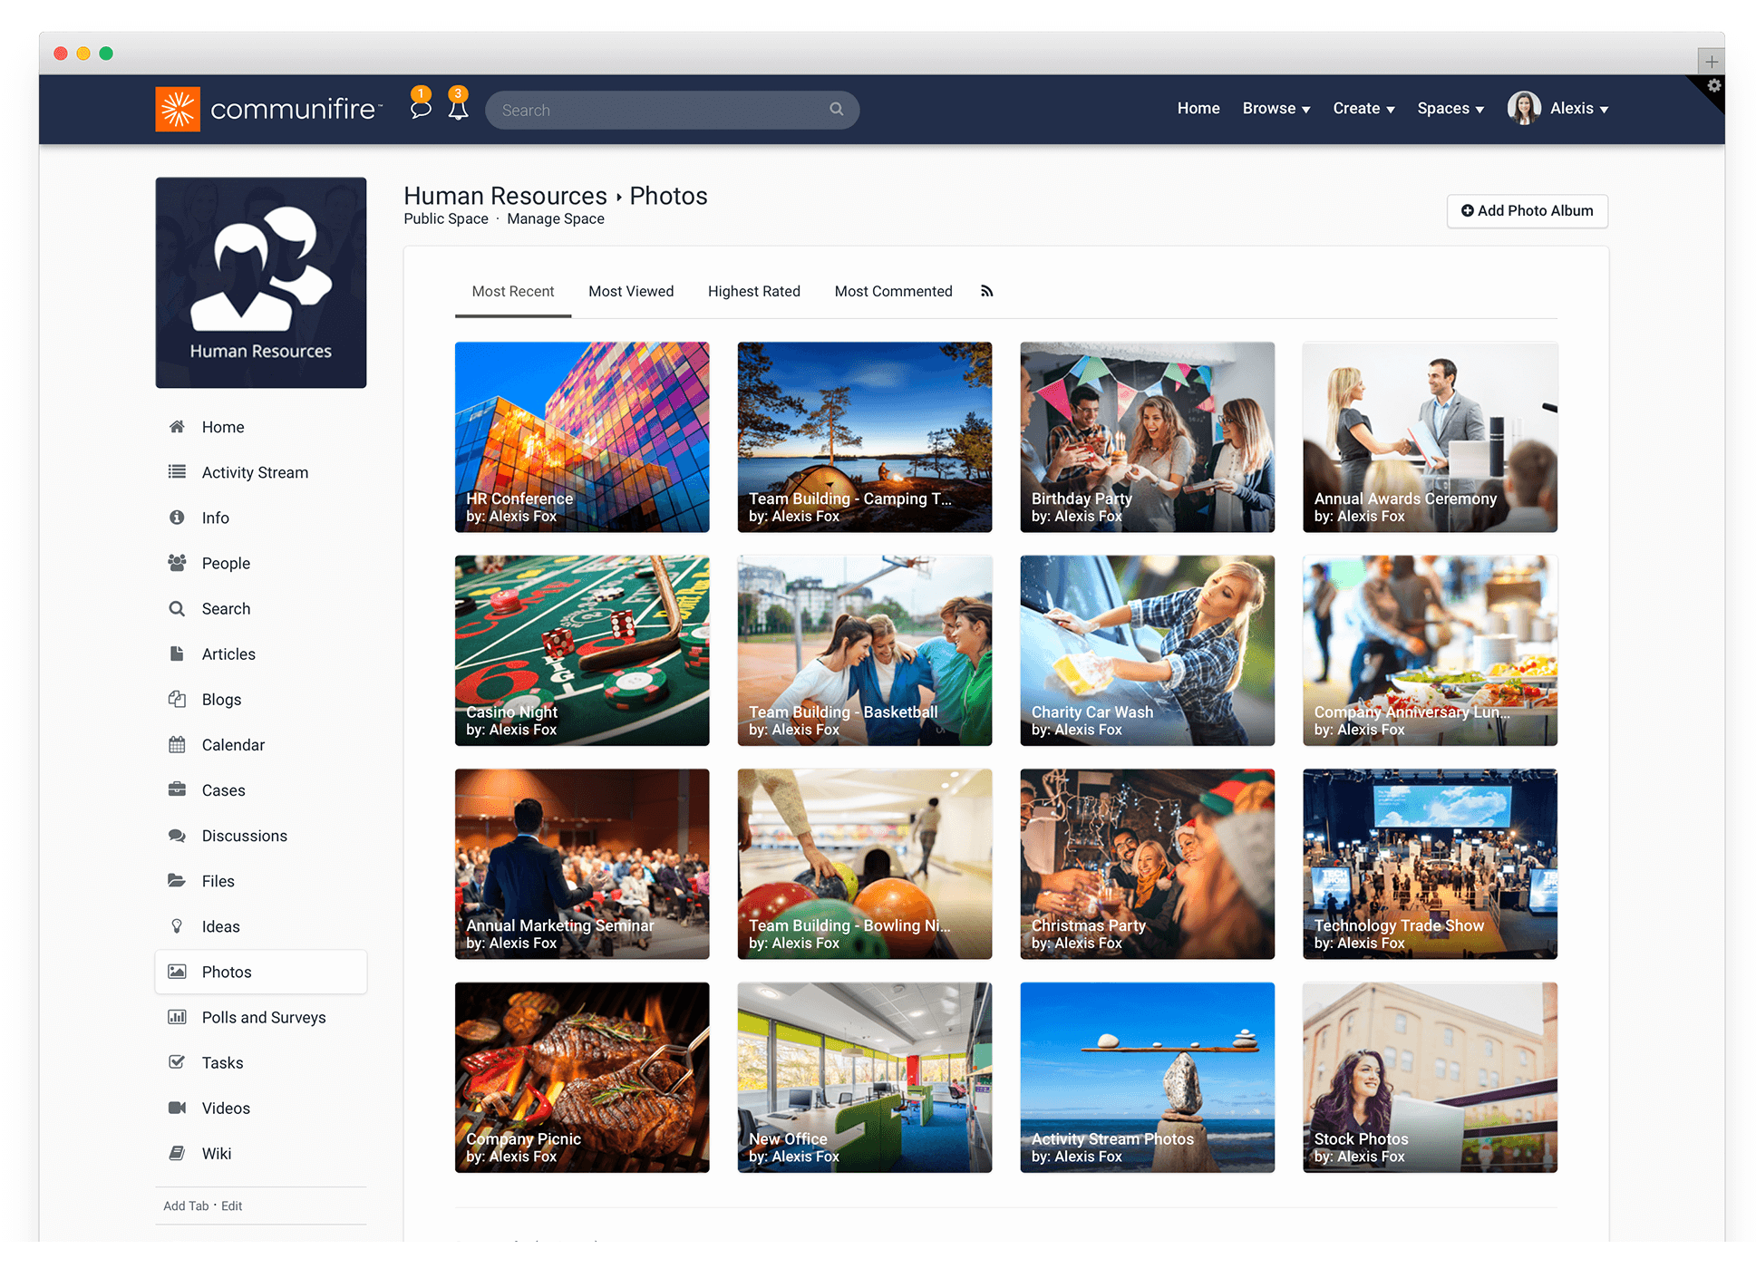
Task: Click the Most Commented tab filter
Action: 893,290
